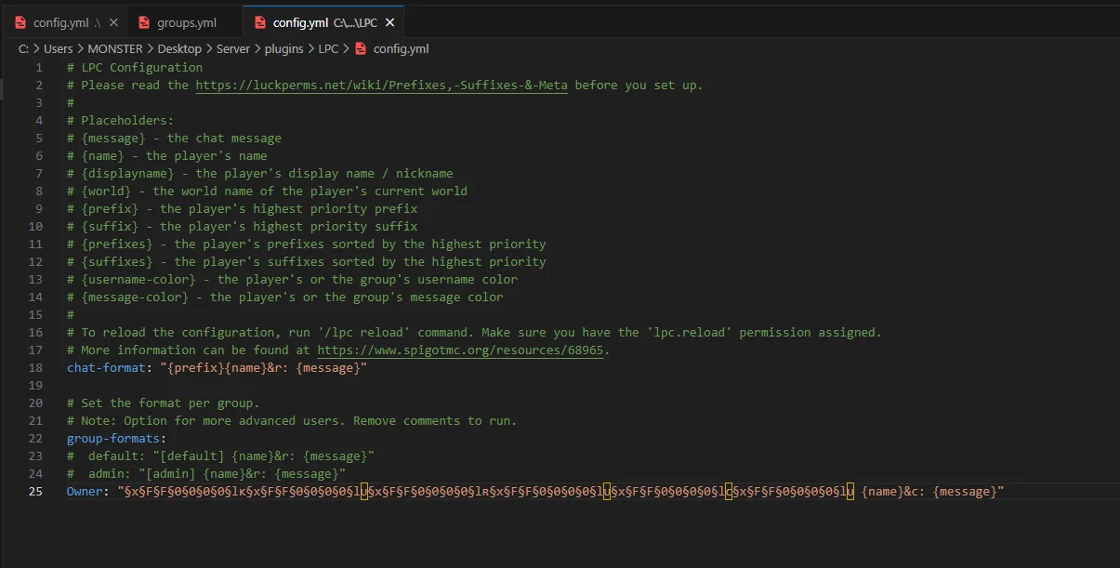The image size is (1120, 568).
Task: Click the commented default: "[default]" line 23
Action: (220, 456)
